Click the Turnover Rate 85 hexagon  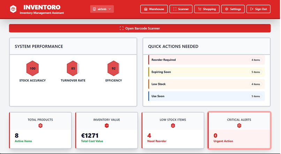pos(73,68)
